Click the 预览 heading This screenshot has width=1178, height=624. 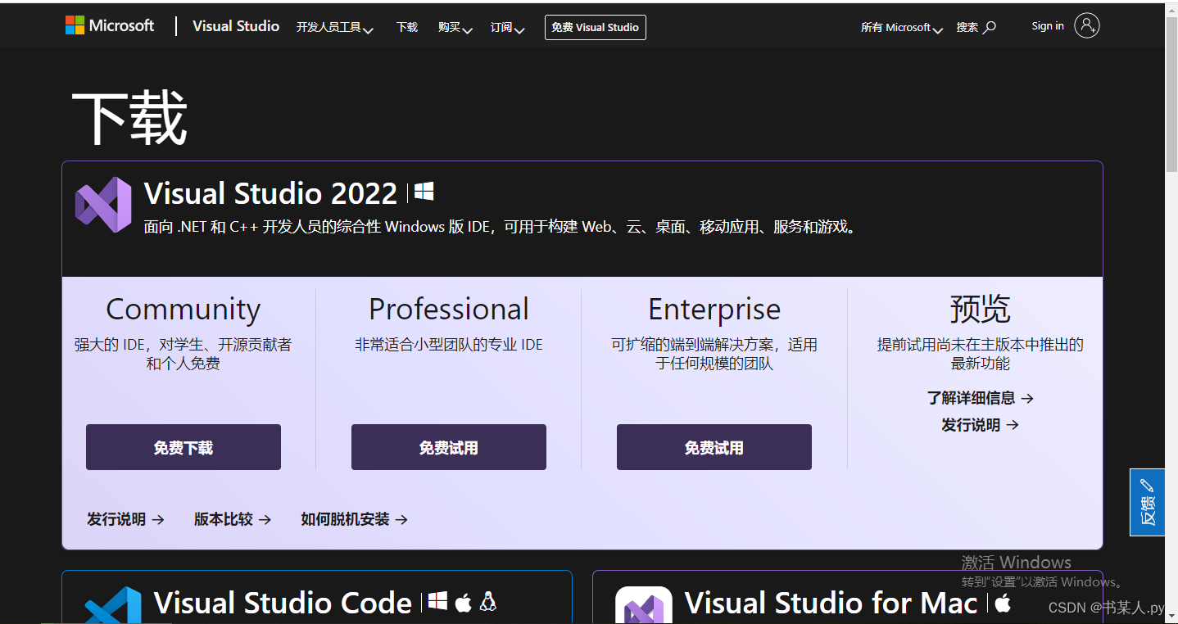coord(981,309)
